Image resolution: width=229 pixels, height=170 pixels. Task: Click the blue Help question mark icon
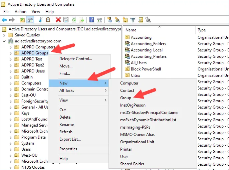pyautogui.click(x=91, y=20)
